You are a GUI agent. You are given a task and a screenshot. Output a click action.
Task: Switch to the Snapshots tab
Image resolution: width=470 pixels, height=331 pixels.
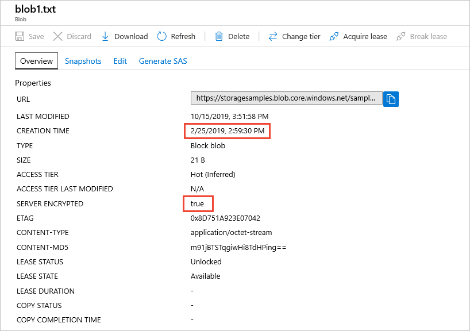tap(83, 60)
